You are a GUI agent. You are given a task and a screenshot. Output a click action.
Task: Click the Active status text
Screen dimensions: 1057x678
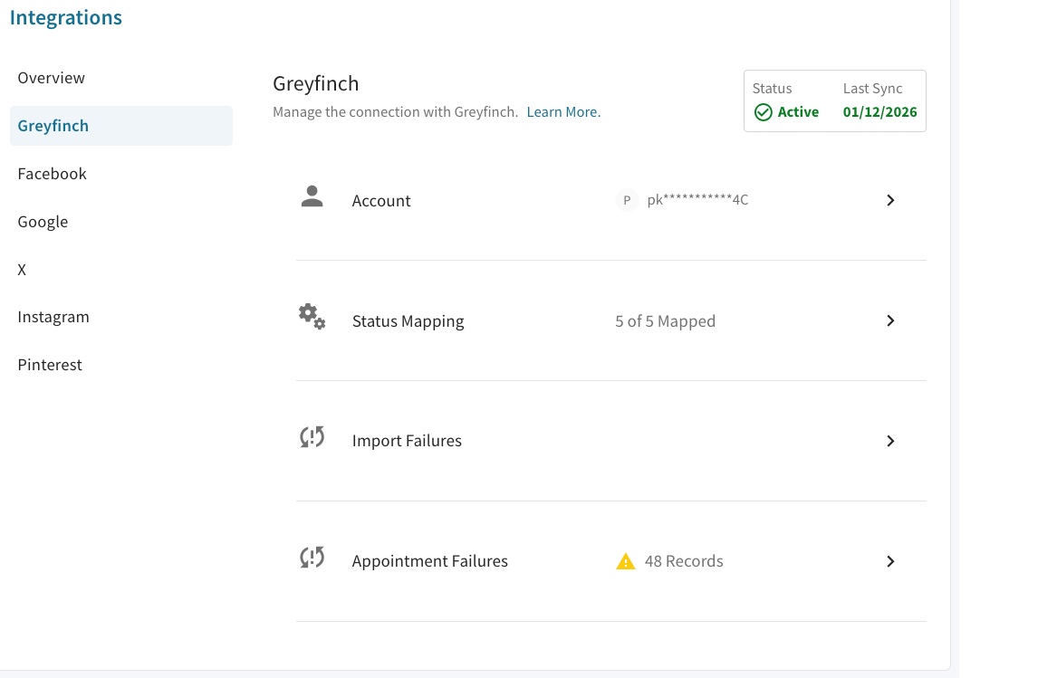click(798, 112)
